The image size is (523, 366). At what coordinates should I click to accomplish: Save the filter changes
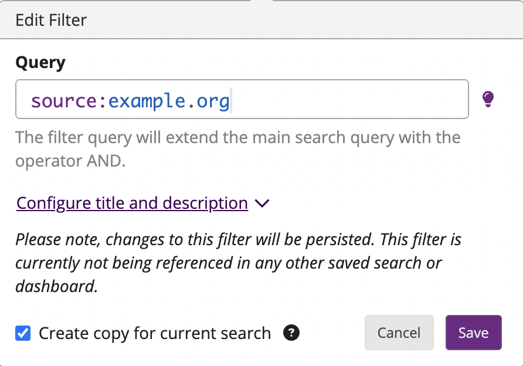click(473, 333)
